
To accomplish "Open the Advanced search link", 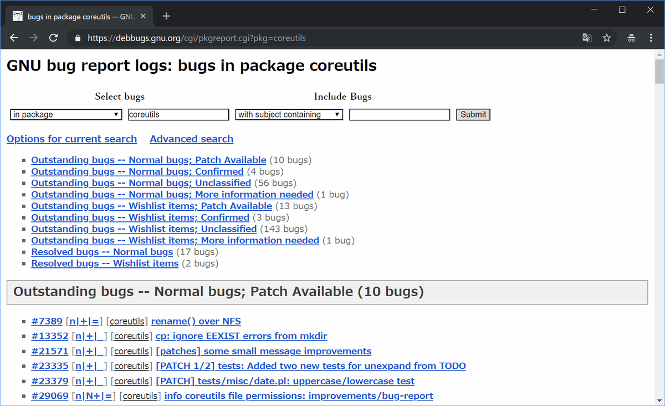I will point(191,139).
